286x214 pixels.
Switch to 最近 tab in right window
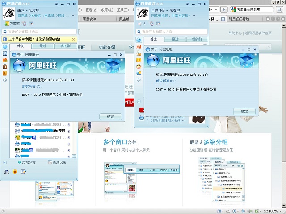point(175,39)
